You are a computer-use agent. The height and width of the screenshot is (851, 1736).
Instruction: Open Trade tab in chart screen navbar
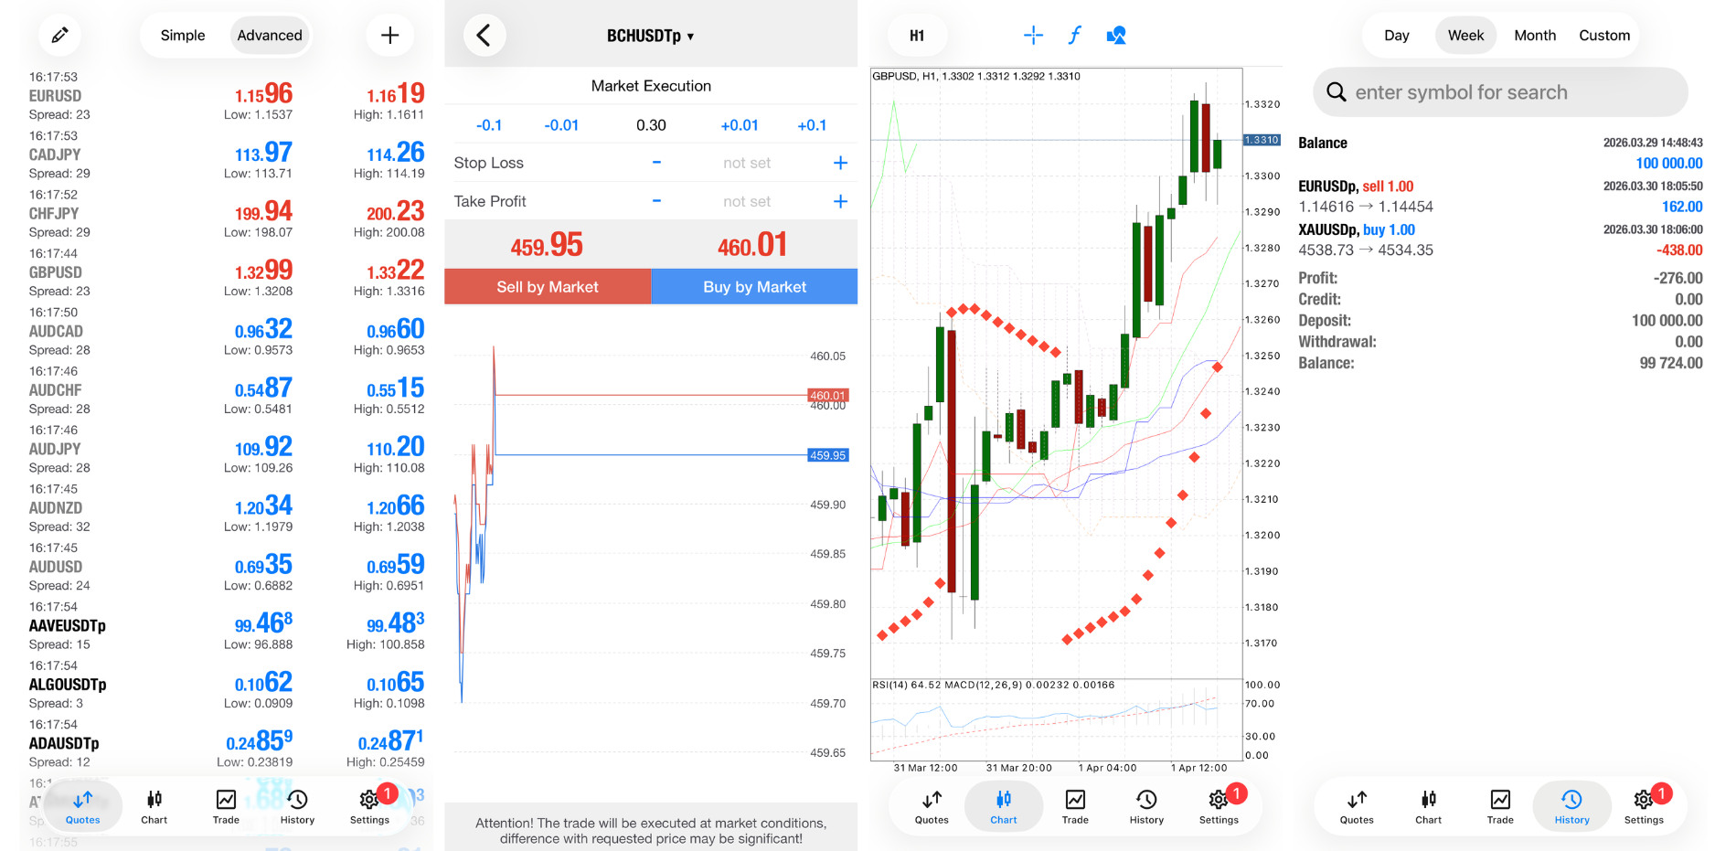pyautogui.click(x=1075, y=807)
